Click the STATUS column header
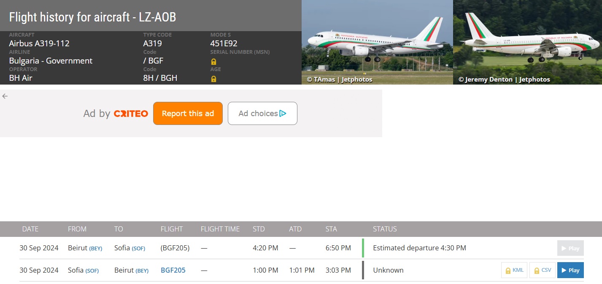The image size is (602, 284). point(385,229)
